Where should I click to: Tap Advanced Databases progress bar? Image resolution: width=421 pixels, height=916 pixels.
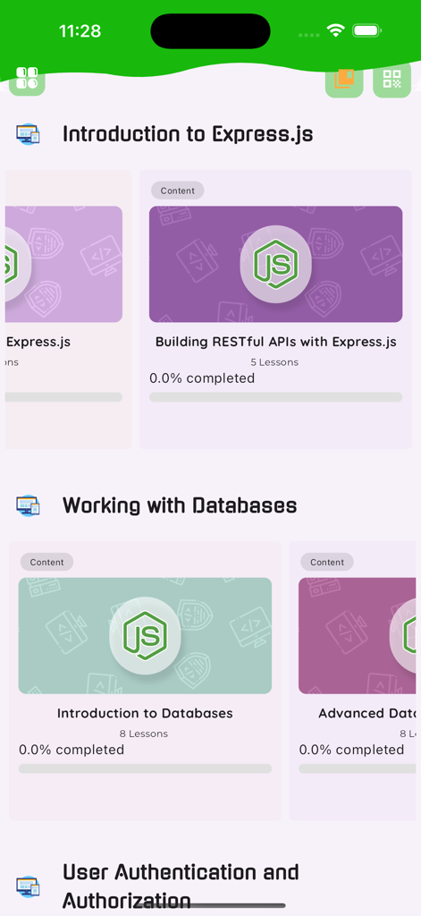[358, 768]
